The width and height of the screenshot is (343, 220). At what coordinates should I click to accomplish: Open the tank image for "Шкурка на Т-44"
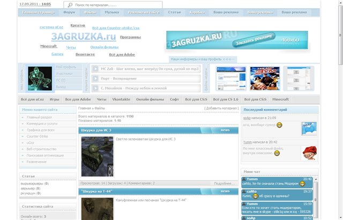[98, 209]
